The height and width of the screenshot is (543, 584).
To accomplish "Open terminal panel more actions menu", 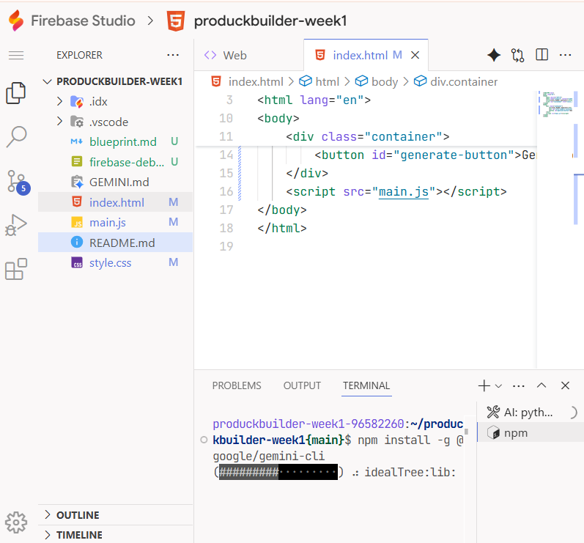I will click(519, 386).
